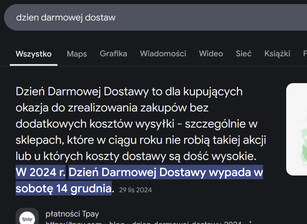This screenshot has height=224, width=307.
Task: Open the Książki tab
Action: coord(277,54)
